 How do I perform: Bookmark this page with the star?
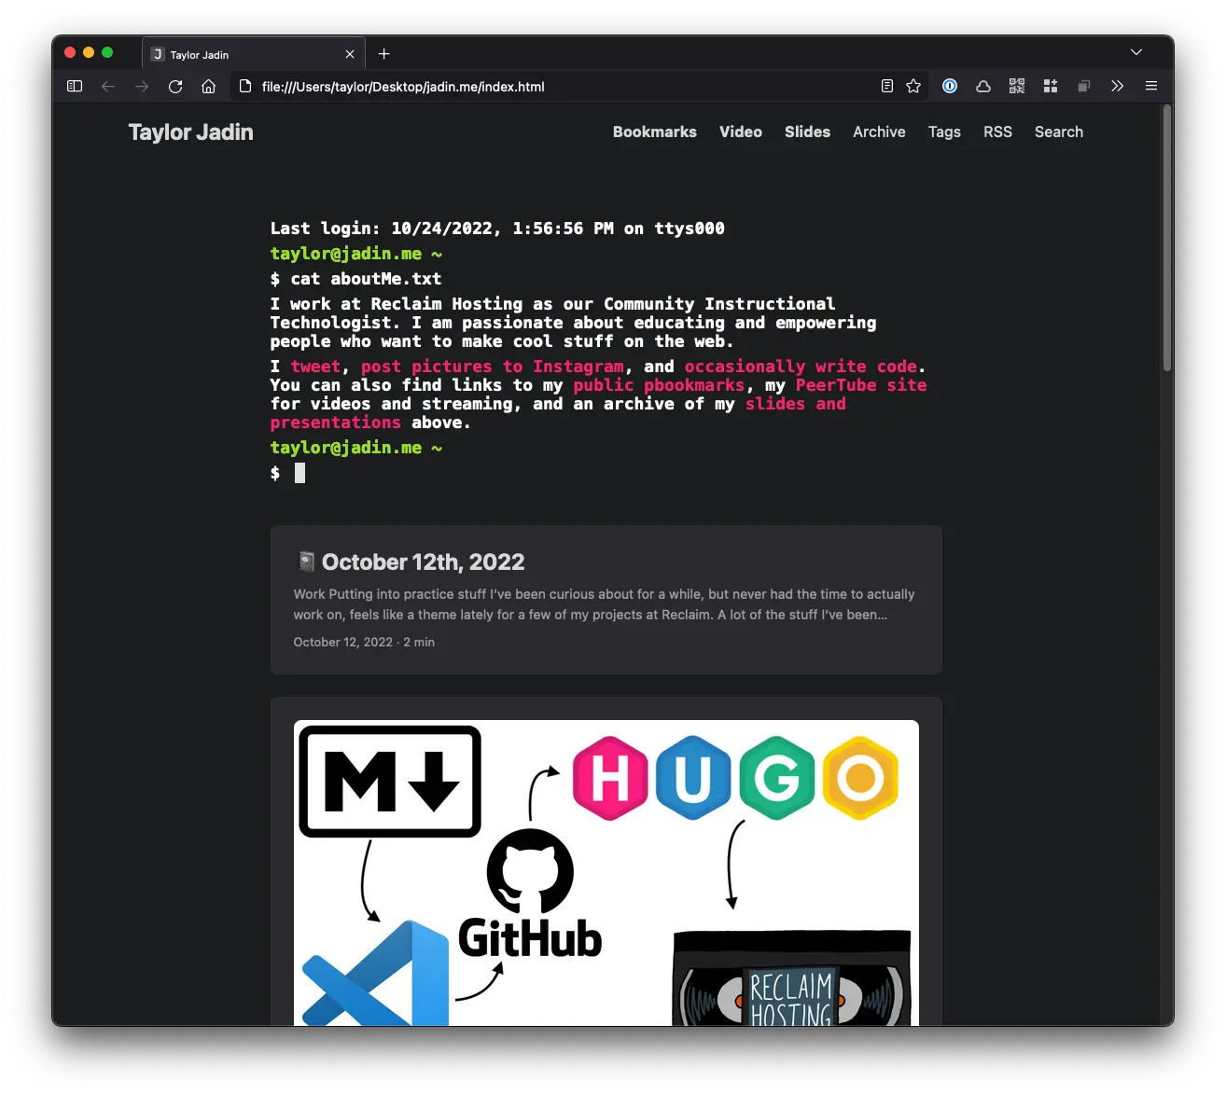913,86
